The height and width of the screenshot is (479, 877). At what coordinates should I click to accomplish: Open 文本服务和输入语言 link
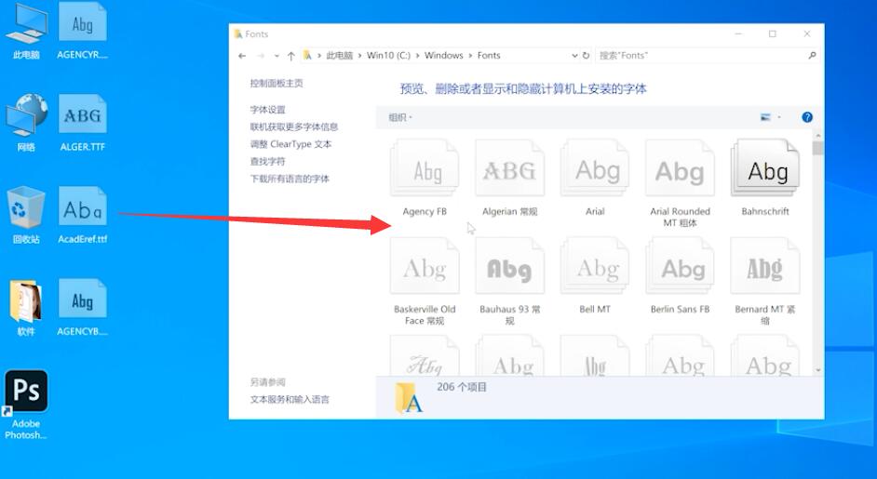(290, 400)
